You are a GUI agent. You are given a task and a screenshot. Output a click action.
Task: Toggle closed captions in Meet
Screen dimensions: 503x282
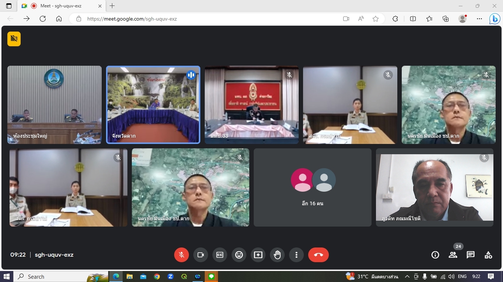click(220, 255)
